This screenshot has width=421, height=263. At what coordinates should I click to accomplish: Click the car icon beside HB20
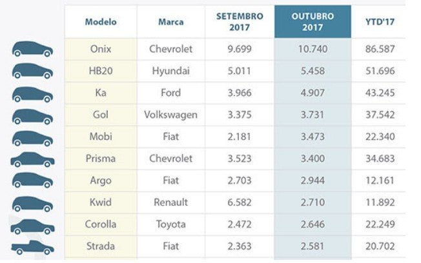(x=32, y=71)
